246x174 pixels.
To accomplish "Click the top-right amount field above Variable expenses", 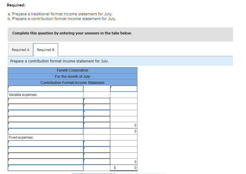I will click(124, 89).
